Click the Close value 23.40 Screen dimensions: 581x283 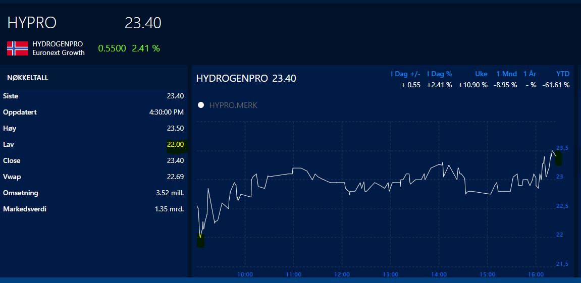click(x=175, y=161)
